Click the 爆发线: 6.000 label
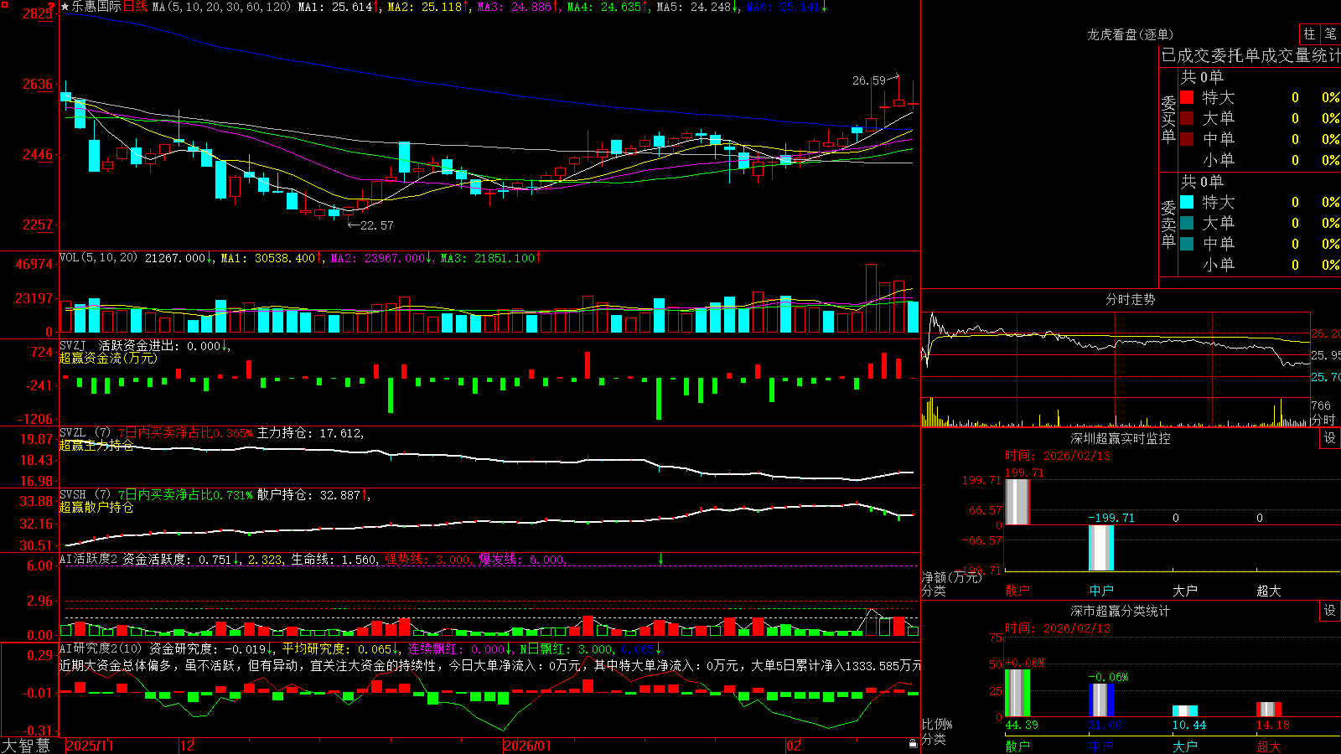The height and width of the screenshot is (754, 1341). click(x=521, y=560)
